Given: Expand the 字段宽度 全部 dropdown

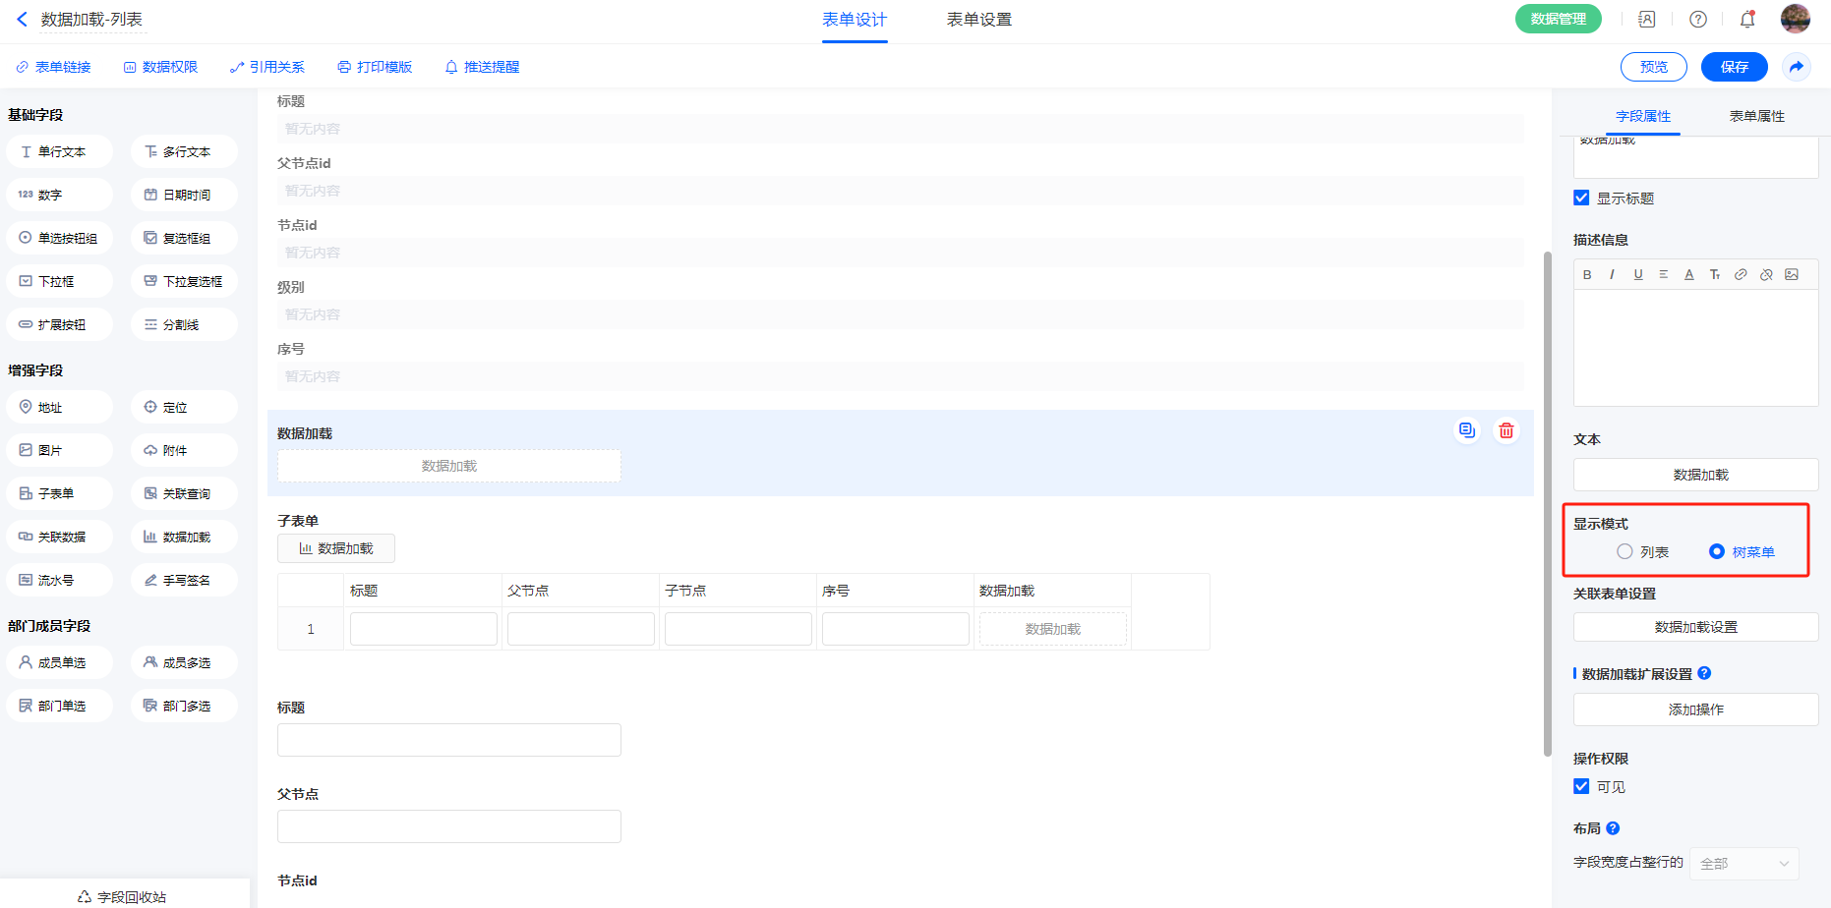Looking at the screenshot, I should coord(1743,864).
